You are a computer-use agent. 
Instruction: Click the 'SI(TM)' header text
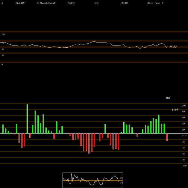tap(71, 3)
